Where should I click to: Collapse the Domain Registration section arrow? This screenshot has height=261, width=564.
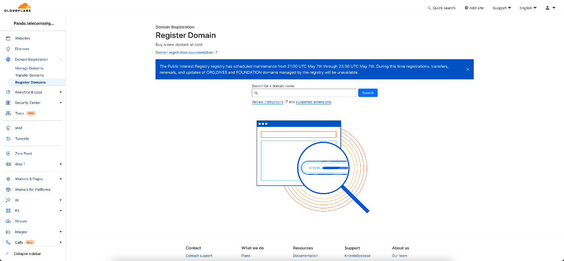coord(60,60)
